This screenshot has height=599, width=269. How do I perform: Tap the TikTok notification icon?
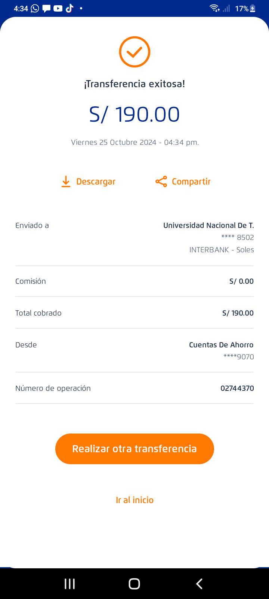pyautogui.click(x=69, y=8)
